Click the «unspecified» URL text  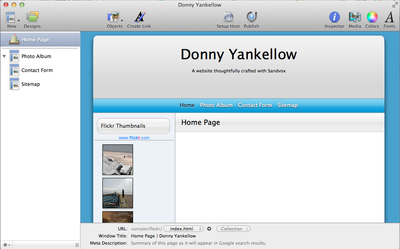[146, 229]
